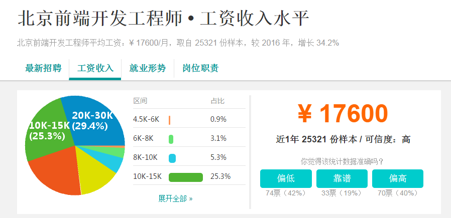
Task: Click the orange ¥ 17600 salary figure
Action: click(343, 113)
